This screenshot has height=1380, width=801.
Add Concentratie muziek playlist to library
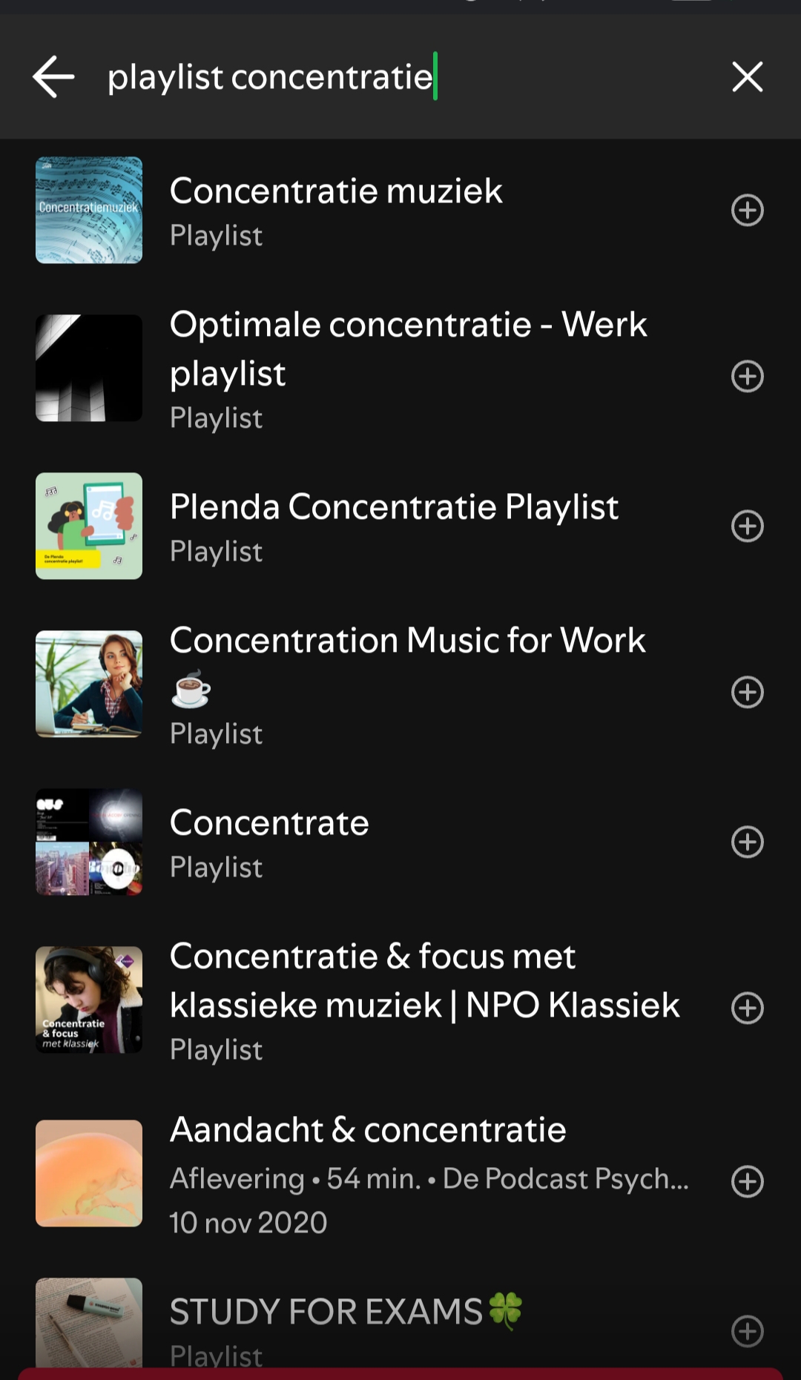[747, 210]
